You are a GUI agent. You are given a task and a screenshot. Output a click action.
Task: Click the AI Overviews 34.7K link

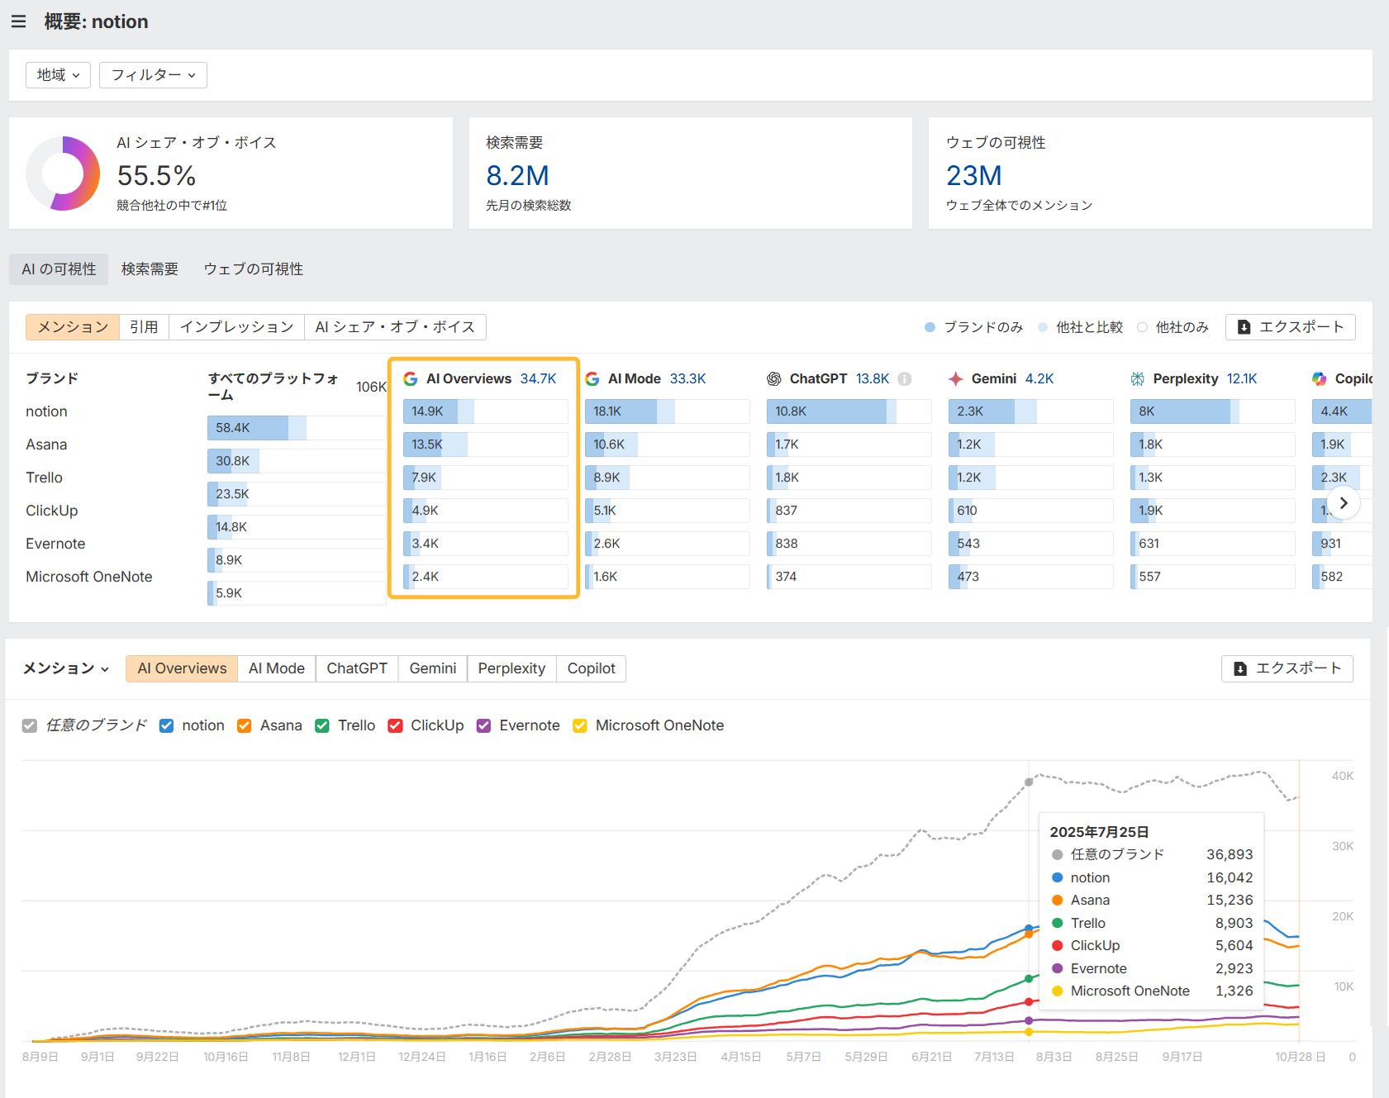click(x=492, y=378)
